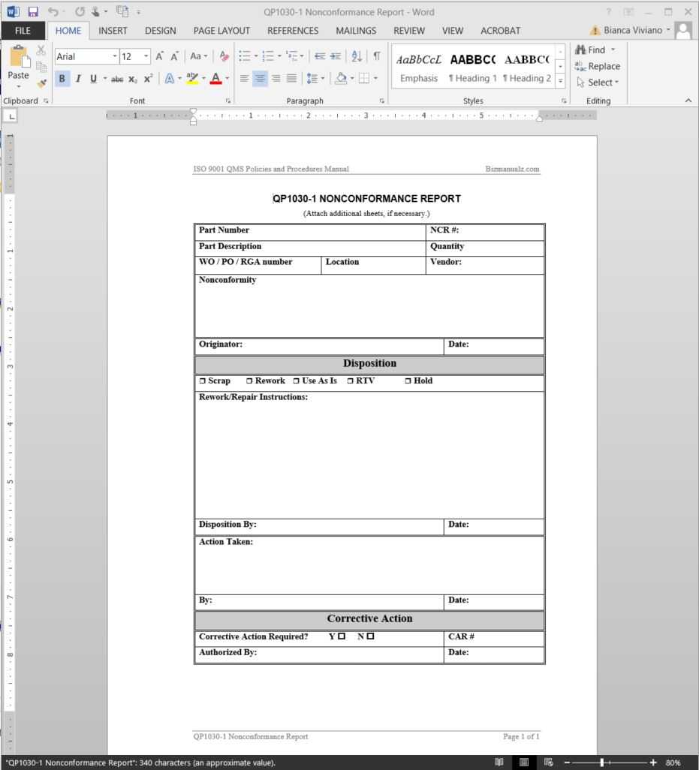Apply the Heading 1 style
The width and height of the screenshot is (699, 770).
point(472,78)
